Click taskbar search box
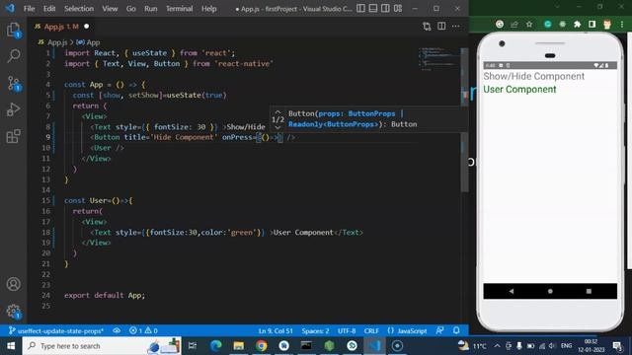Image resolution: width=632 pixels, height=355 pixels. click(102, 346)
